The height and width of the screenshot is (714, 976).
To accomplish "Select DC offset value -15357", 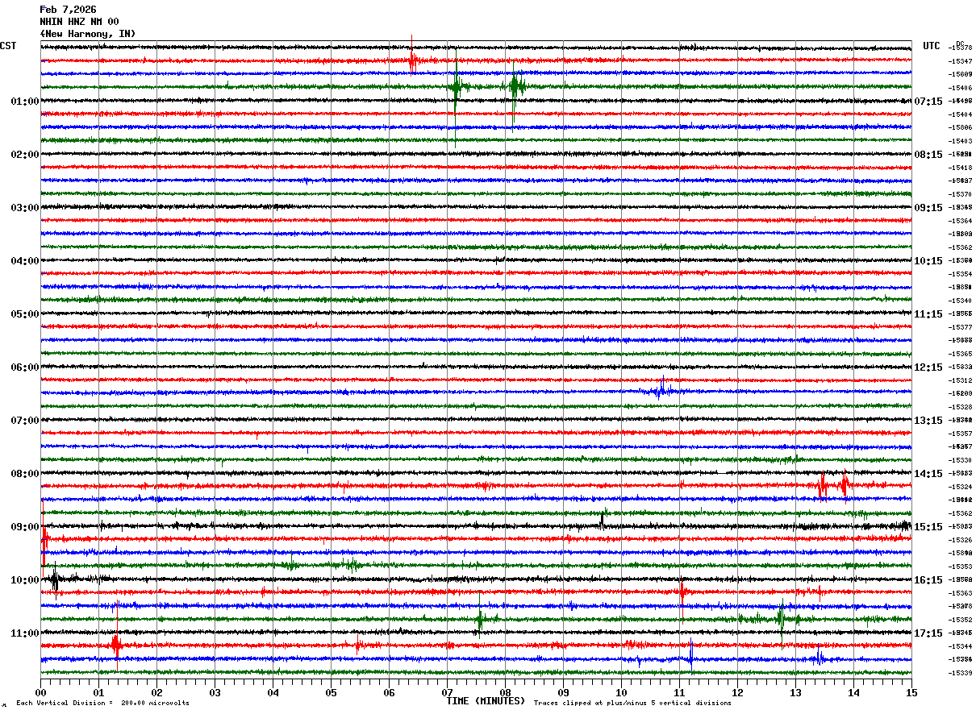I will tap(961, 434).
